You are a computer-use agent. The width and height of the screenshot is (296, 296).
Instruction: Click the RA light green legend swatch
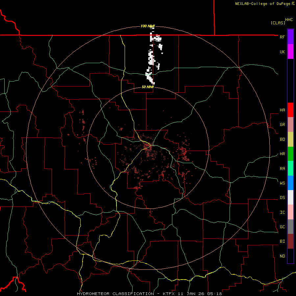tap(290, 168)
